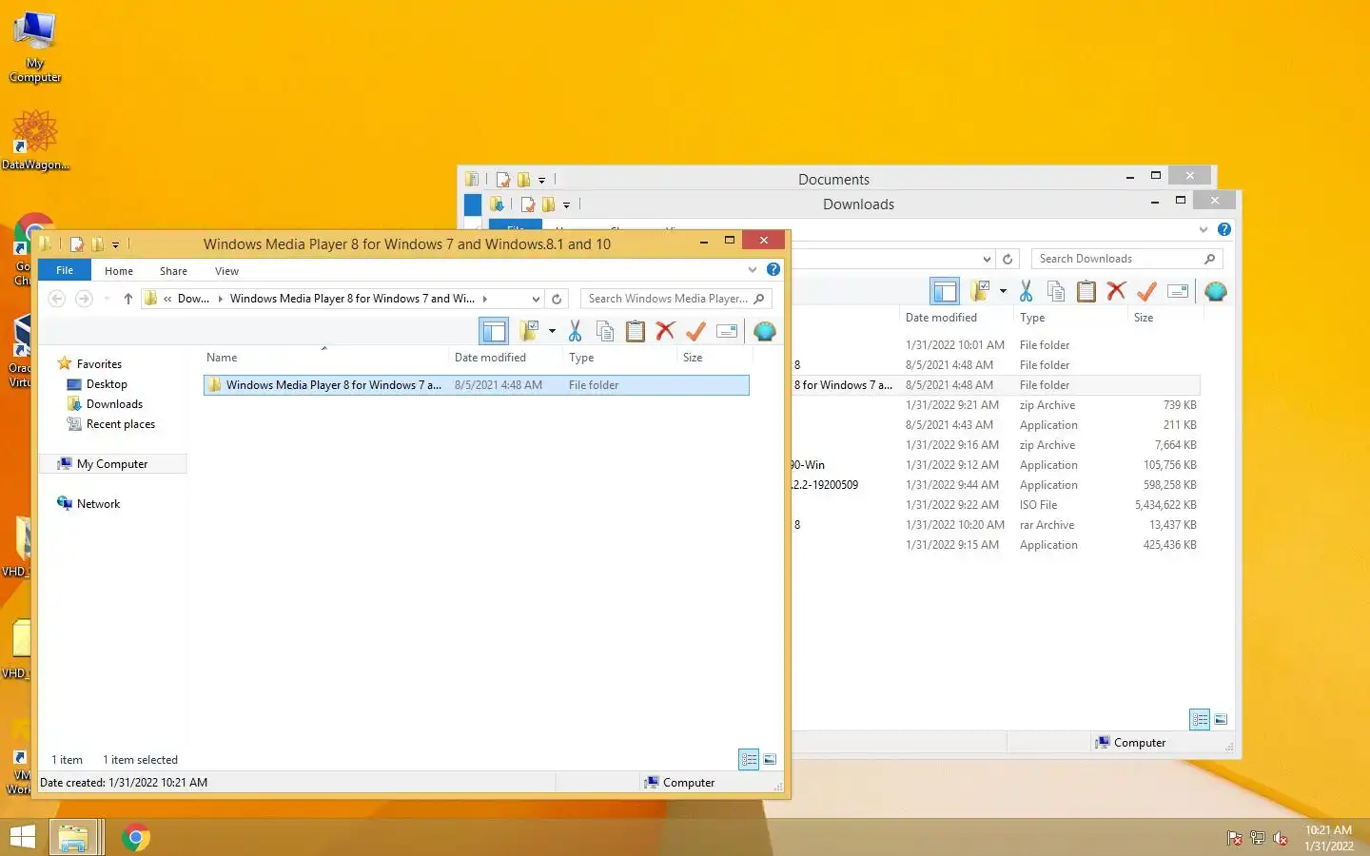Open recent locations dropdown next to Forward button
This screenshot has width=1370, height=856.
(107, 299)
